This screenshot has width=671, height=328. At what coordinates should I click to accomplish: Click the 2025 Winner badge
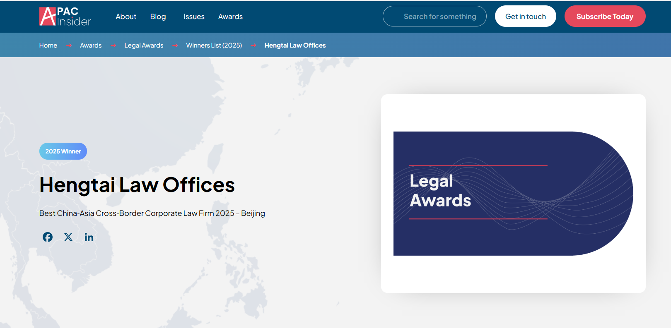click(x=63, y=151)
